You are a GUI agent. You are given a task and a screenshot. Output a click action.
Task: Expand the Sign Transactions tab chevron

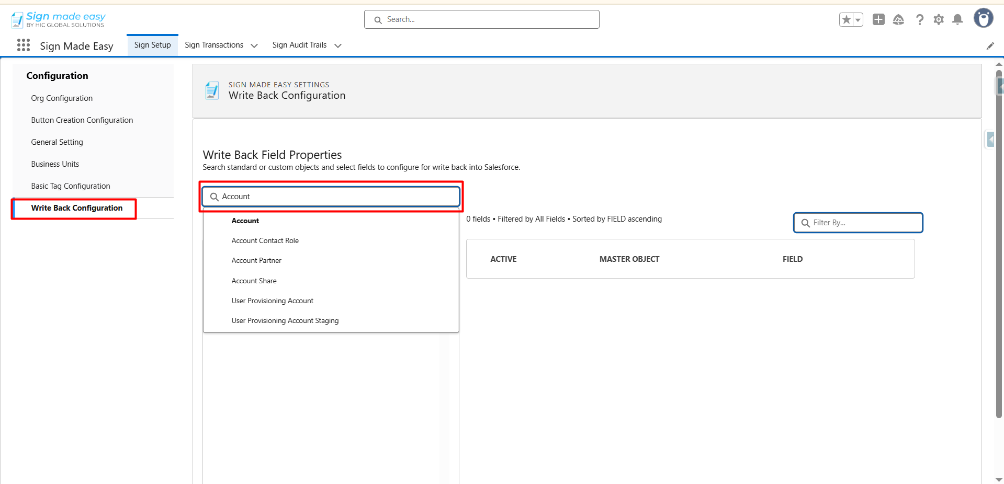click(254, 46)
